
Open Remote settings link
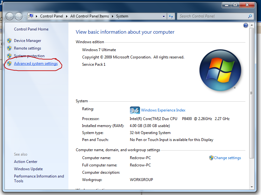pos(27,48)
